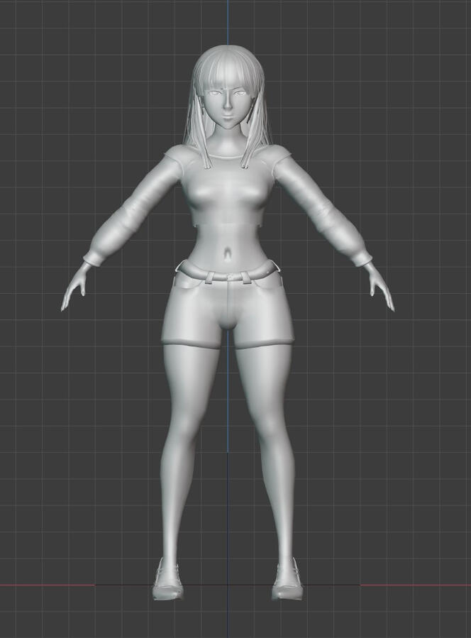Click the shoe on the viewport's left side
Image resolution: width=471 pixels, height=638 pixels.
[x=167, y=582]
